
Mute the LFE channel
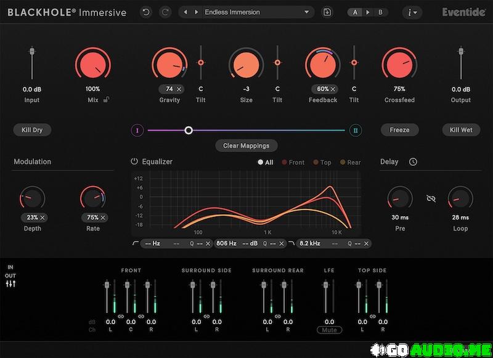click(x=329, y=330)
